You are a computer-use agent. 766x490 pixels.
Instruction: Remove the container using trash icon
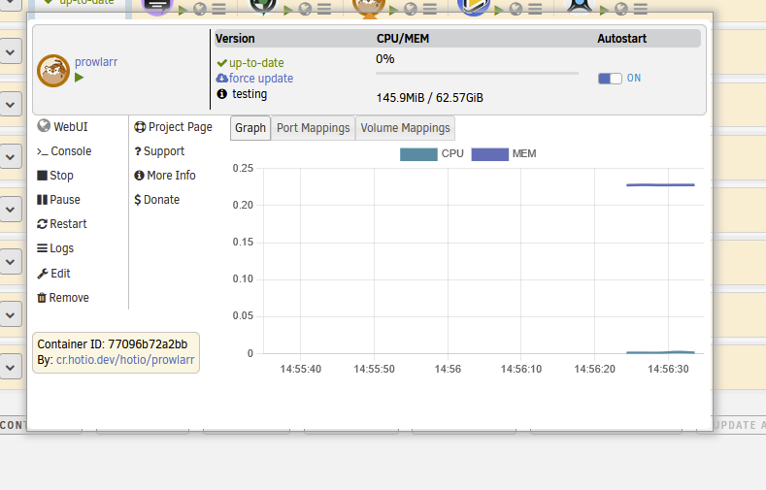pos(63,298)
